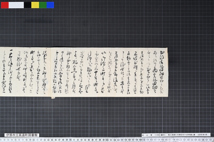Click the white patch on the color chart
The height and width of the screenshot is (142, 214).
tap(16, 5)
